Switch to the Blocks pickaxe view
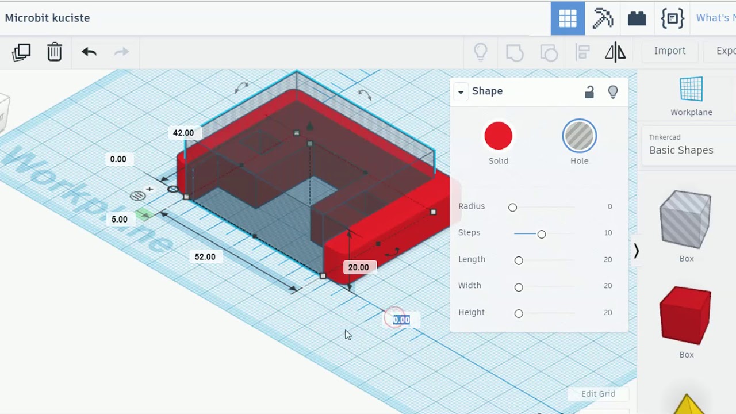 pyautogui.click(x=603, y=18)
